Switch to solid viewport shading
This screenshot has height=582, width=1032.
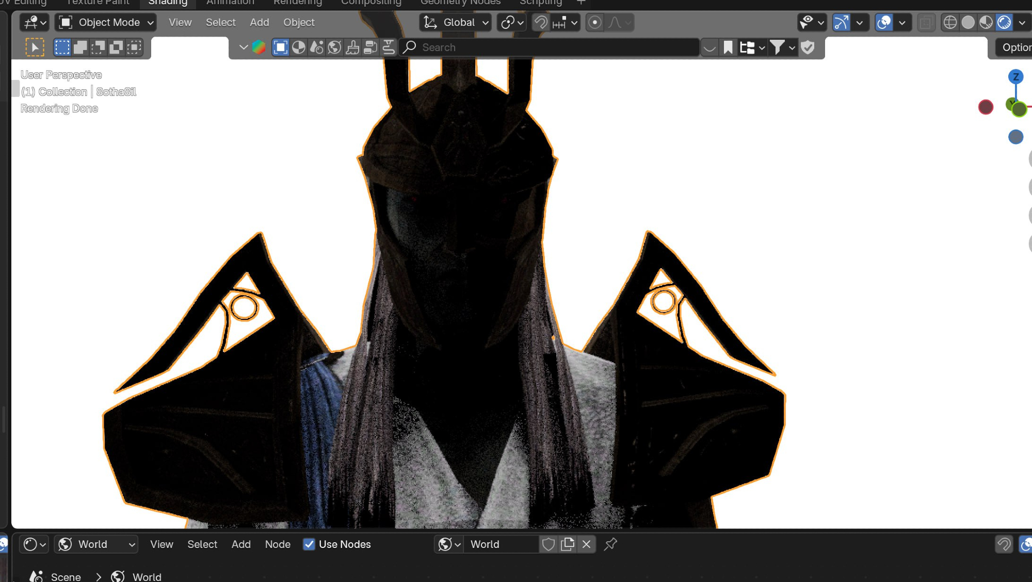click(968, 22)
